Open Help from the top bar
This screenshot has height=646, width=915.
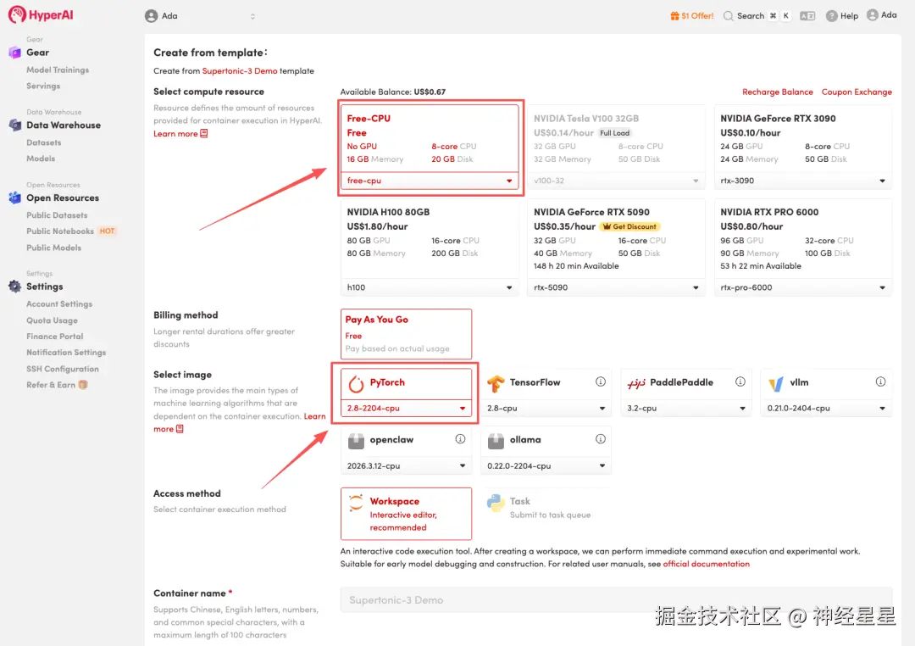coord(842,16)
